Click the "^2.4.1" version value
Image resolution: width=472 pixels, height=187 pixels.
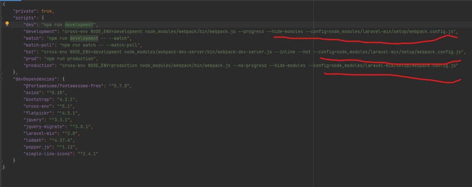88,153
